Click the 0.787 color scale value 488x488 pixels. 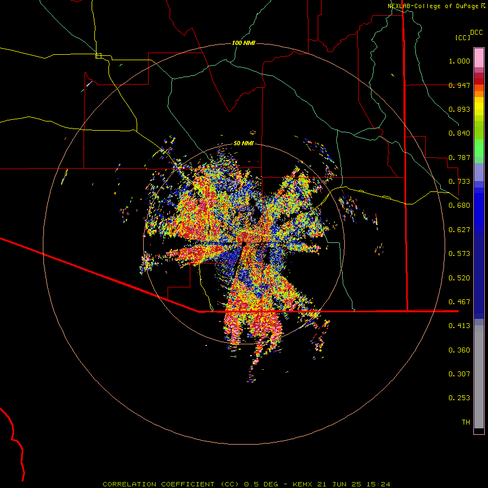[x=459, y=157]
